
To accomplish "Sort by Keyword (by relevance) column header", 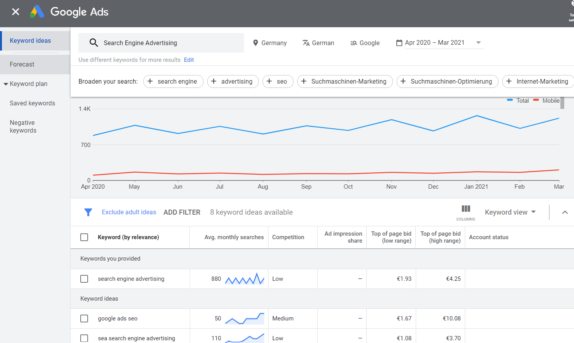I will pyautogui.click(x=128, y=237).
